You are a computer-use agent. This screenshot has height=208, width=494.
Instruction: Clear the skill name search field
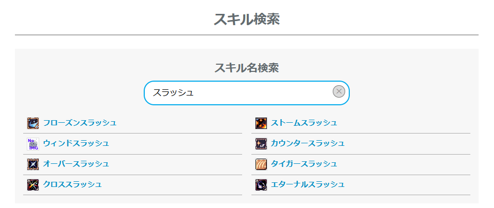(x=338, y=92)
